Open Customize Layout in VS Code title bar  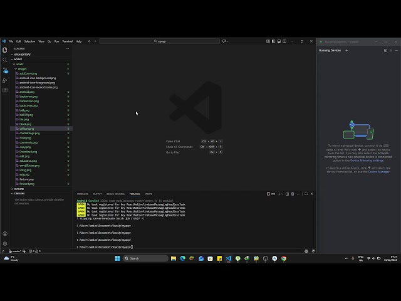click(268, 41)
